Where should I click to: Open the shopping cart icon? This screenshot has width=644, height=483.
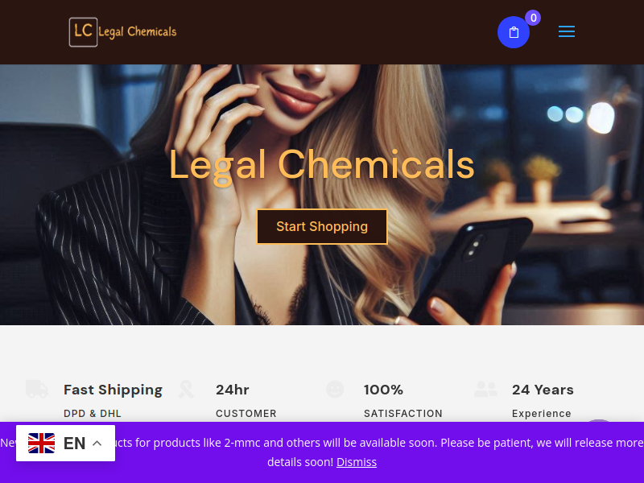click(514, 32)
